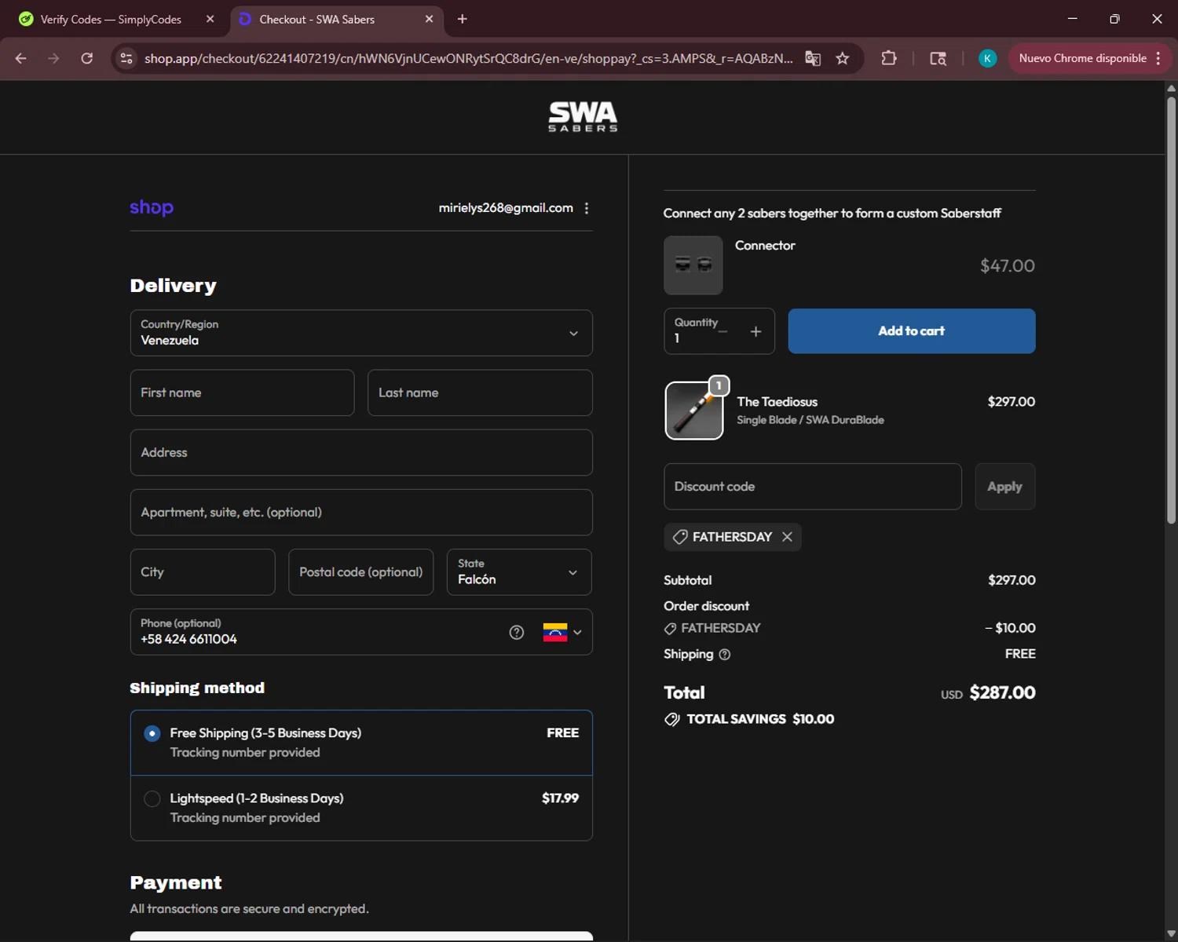Focus the Last name field
This screenshot has height=942, width=1178.
(x=480, y=392)
